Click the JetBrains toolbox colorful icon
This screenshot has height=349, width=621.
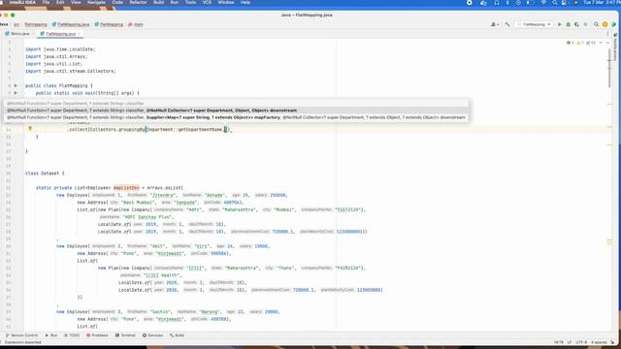(x=613, y=24)
